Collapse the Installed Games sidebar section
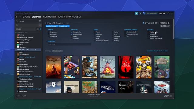 (16, 50)
